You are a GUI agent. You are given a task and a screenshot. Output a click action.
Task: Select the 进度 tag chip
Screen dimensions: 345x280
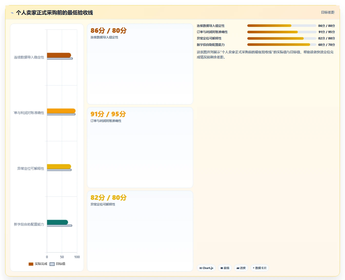pyautogui.click(x=241, y=268)
